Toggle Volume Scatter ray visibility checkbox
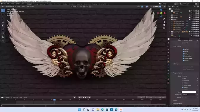The width and height of the screenshot is (200, 112). click(183, 58)
